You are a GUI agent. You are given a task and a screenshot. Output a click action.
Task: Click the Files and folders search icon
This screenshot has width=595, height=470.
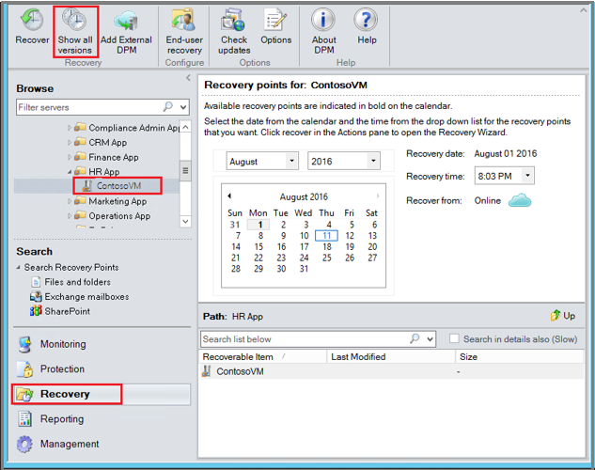click(x=36, y=282)
